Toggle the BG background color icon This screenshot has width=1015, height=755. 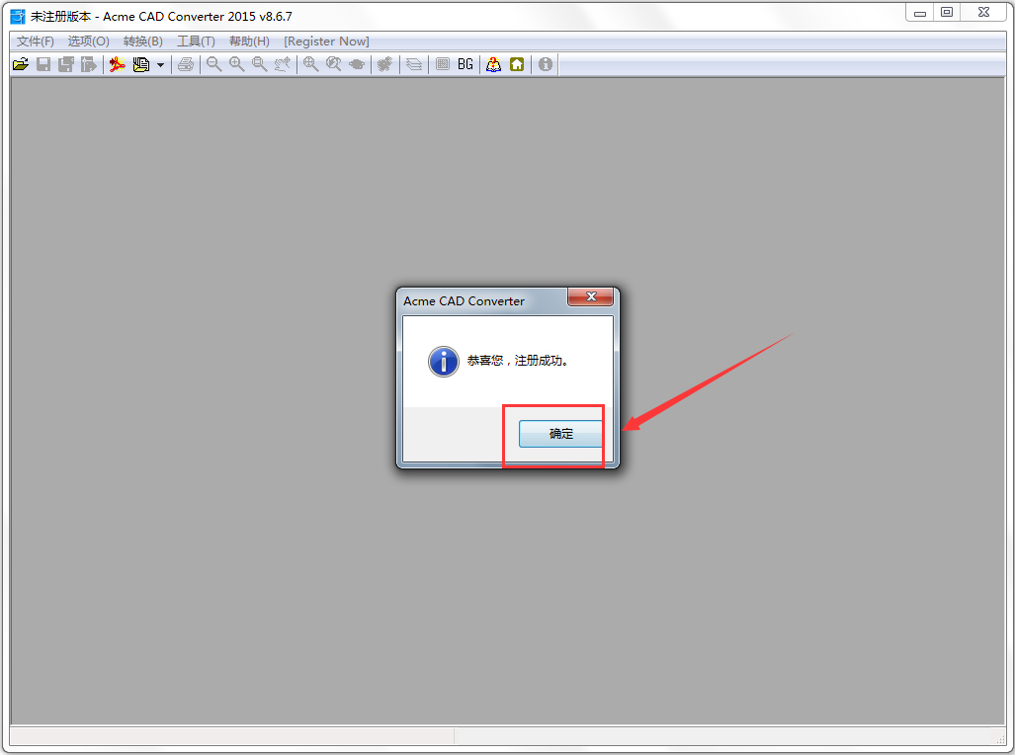465,64
